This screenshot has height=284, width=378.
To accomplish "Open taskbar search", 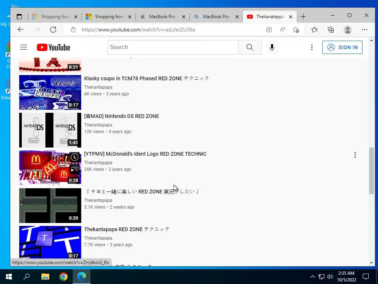I will click(x=27, y=277).
